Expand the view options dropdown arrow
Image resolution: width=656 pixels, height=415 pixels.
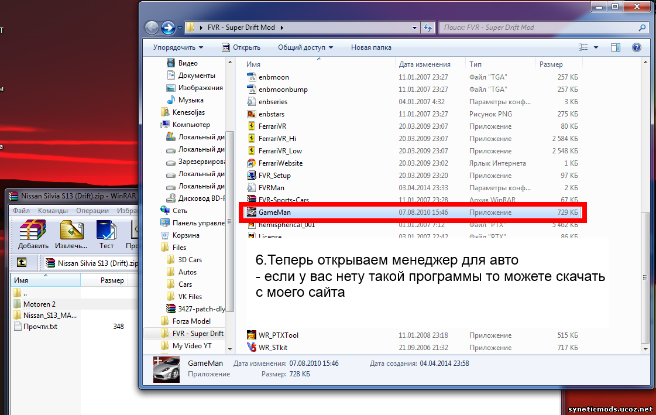(596, 47)
